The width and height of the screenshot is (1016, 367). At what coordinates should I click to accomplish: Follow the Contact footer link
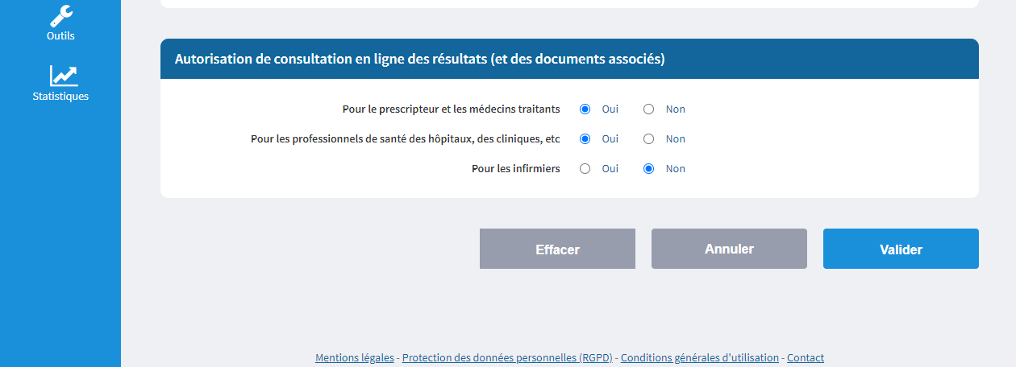click(806, 357)
